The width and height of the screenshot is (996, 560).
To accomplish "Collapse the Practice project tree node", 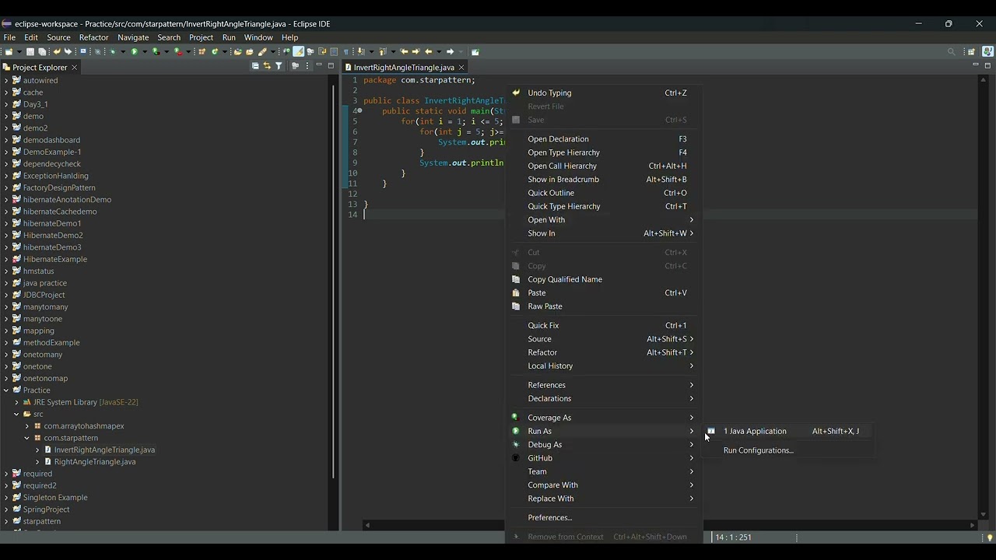I will [6, 390].
